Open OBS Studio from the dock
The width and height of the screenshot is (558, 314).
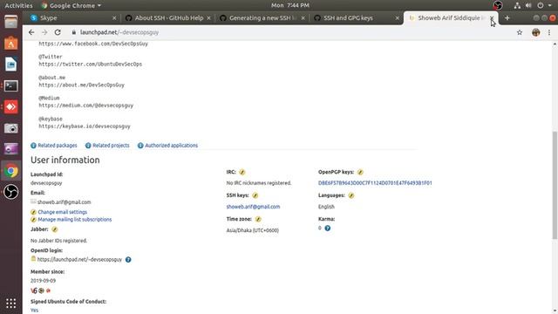10,192
